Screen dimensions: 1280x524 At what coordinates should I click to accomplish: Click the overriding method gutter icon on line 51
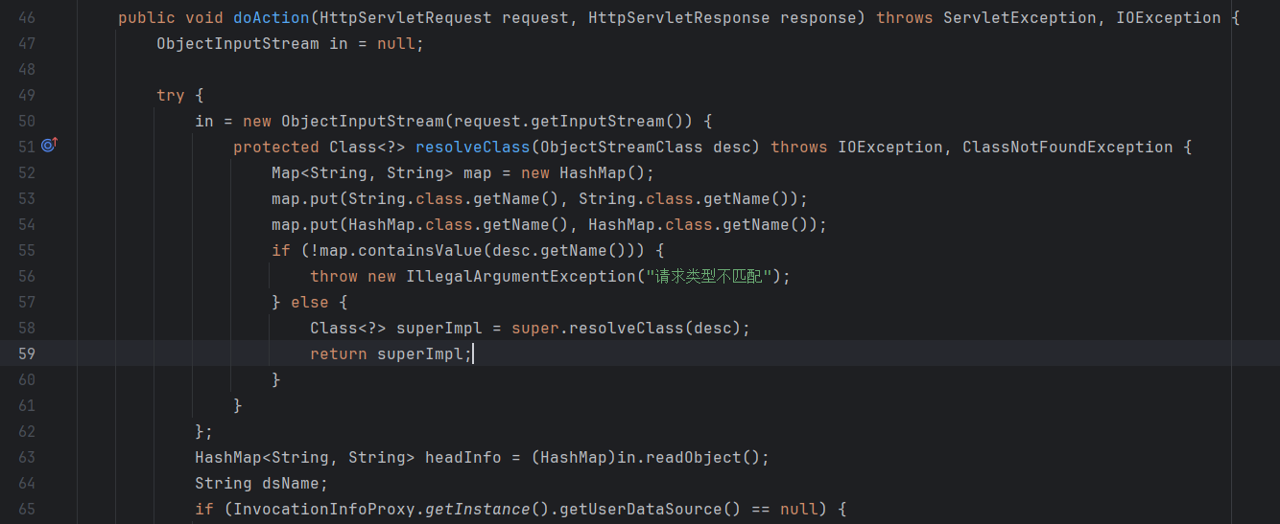click(50, 146)
